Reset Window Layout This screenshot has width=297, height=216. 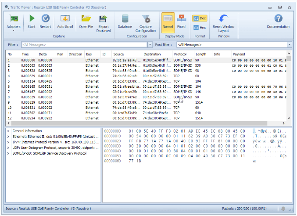[223, 24]
